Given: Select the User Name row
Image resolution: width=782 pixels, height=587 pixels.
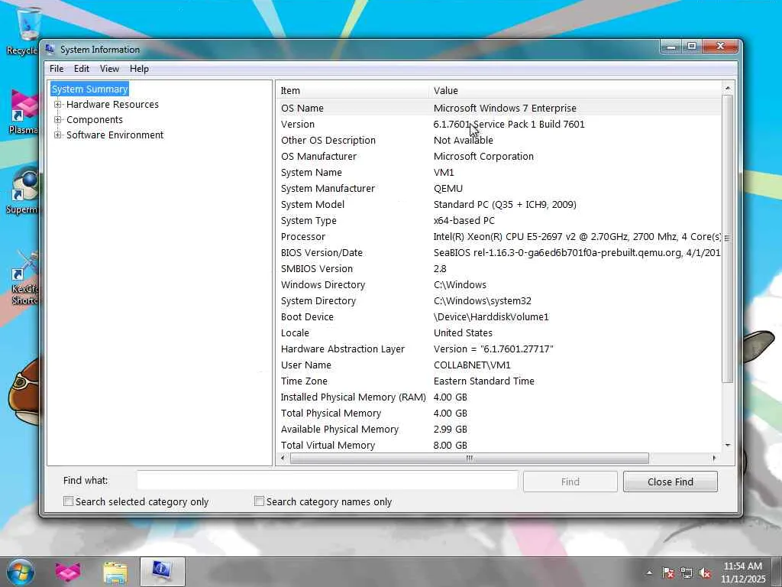Looking at the screenshot, I should click(499, 365).
